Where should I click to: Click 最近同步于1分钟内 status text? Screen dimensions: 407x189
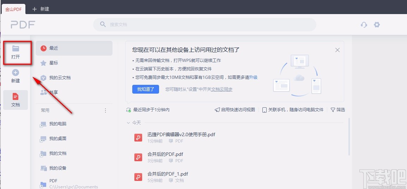[x=151, y=110]
